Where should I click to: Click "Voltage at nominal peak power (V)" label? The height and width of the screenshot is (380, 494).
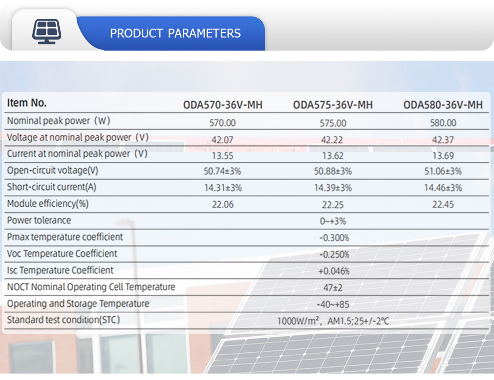[78, 137]
